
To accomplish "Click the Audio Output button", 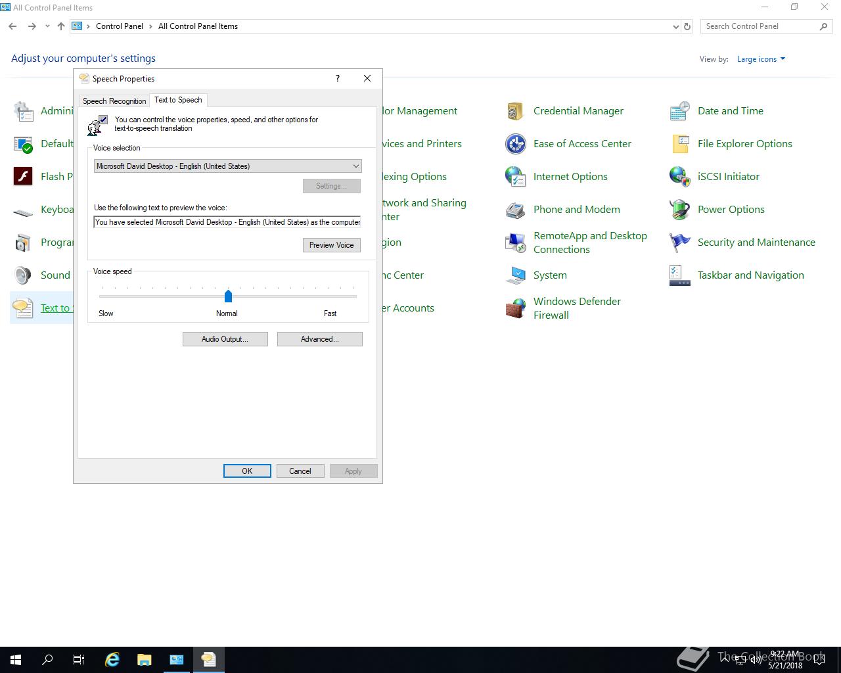I will (225, 339).
